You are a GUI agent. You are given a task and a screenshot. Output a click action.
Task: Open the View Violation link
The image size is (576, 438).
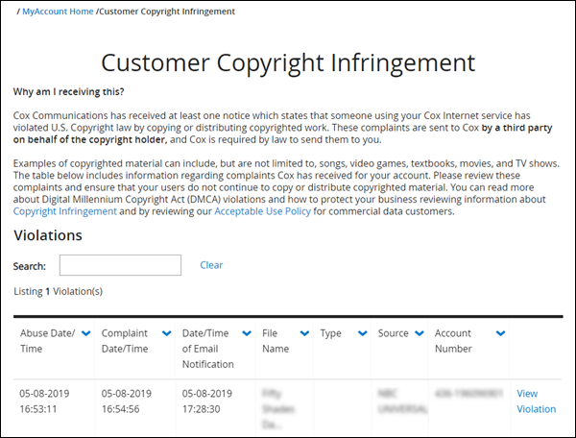pos(536,401)
